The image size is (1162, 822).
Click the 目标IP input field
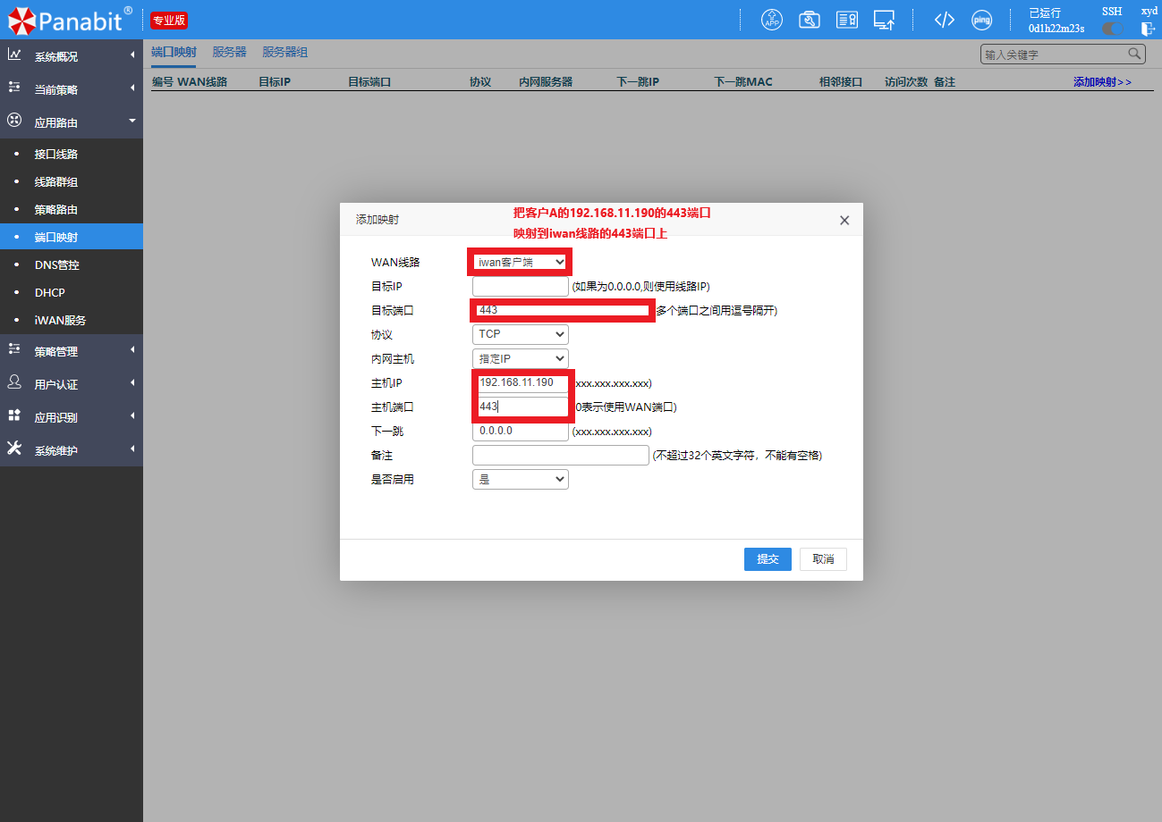click(520, 286)
